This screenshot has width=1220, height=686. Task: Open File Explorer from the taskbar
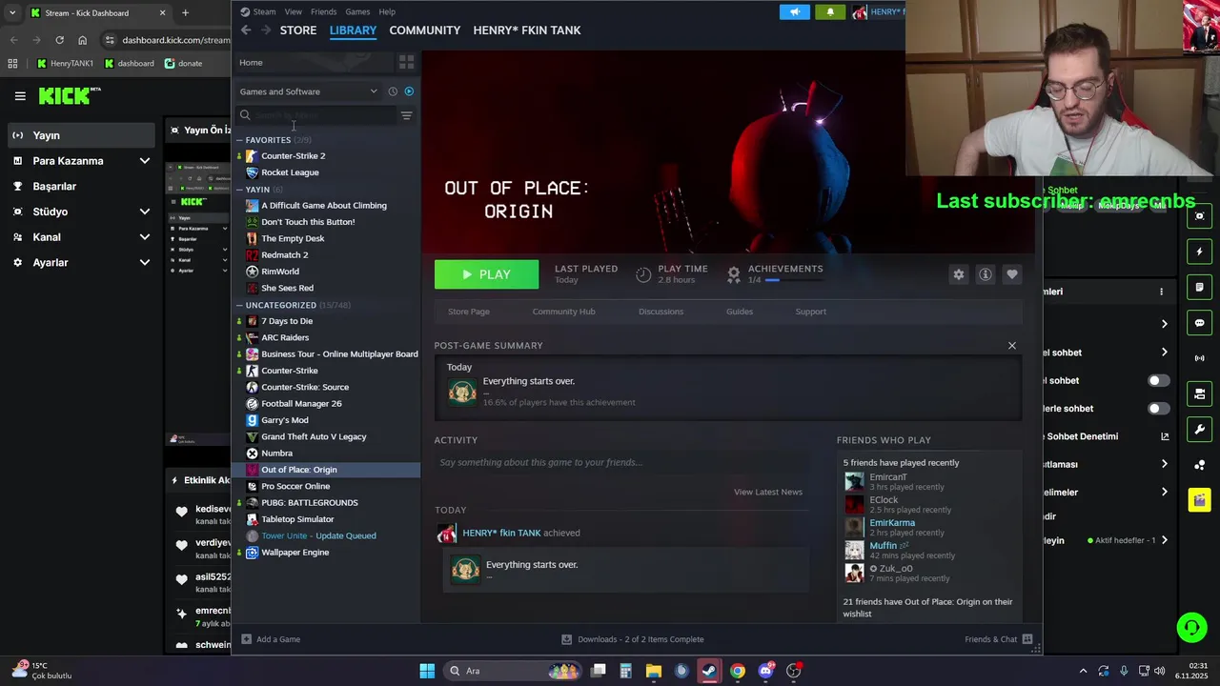pyautogui.click(x=654, y=671)
